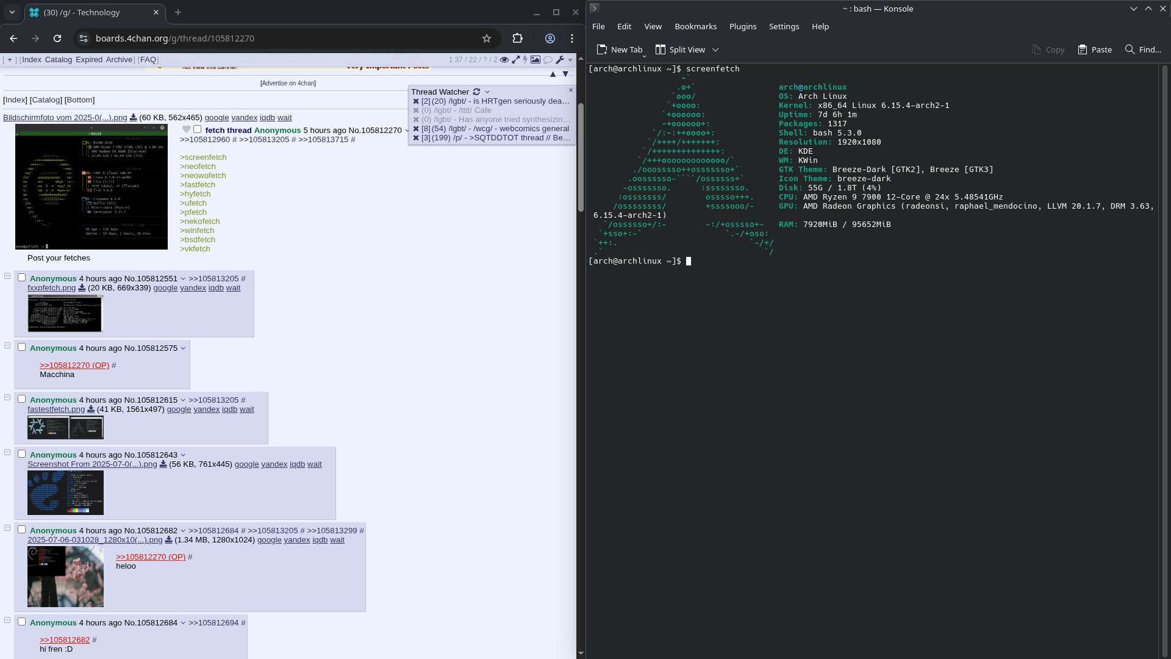Hide post No.105812551 with its minus toggle
Screen dimensions: 1171x659
coord(7,276)
